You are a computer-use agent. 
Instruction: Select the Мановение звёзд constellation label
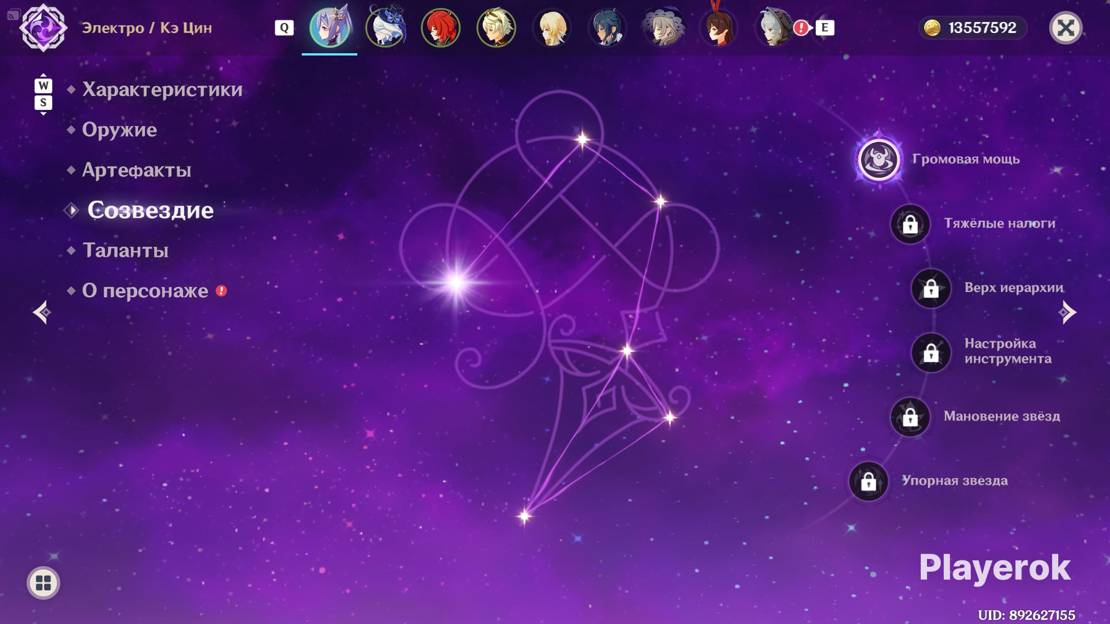pyautogui.click(x=1002, y=416)
